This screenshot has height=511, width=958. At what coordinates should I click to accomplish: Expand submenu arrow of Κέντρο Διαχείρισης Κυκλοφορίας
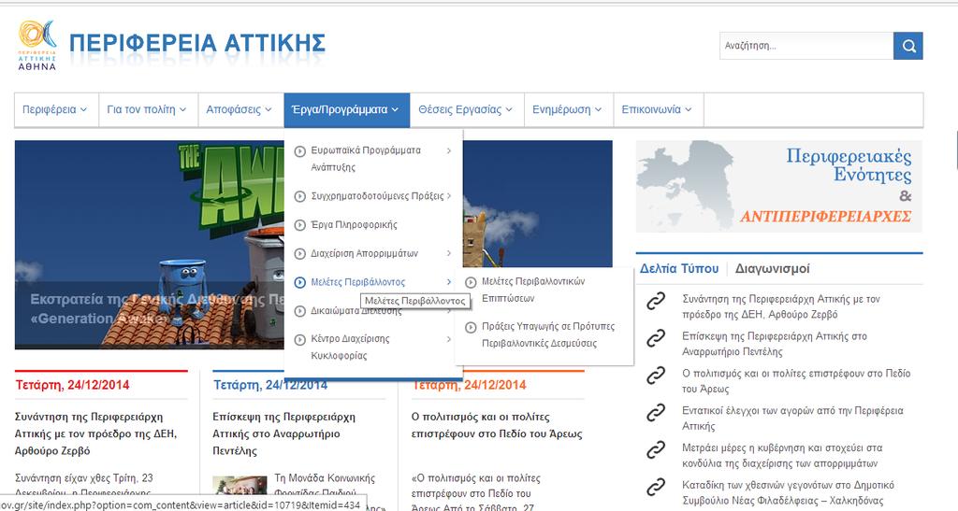[x=449, y=339]
